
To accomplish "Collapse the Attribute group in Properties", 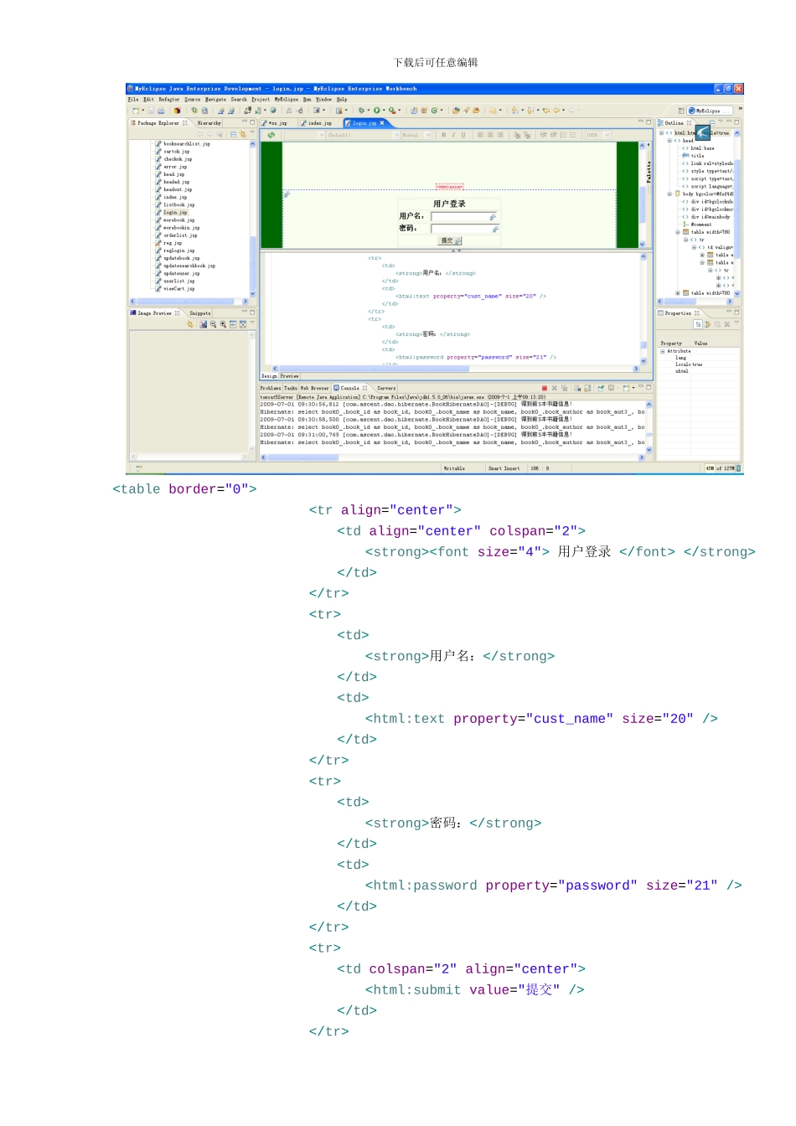I will tap(662, 351).
